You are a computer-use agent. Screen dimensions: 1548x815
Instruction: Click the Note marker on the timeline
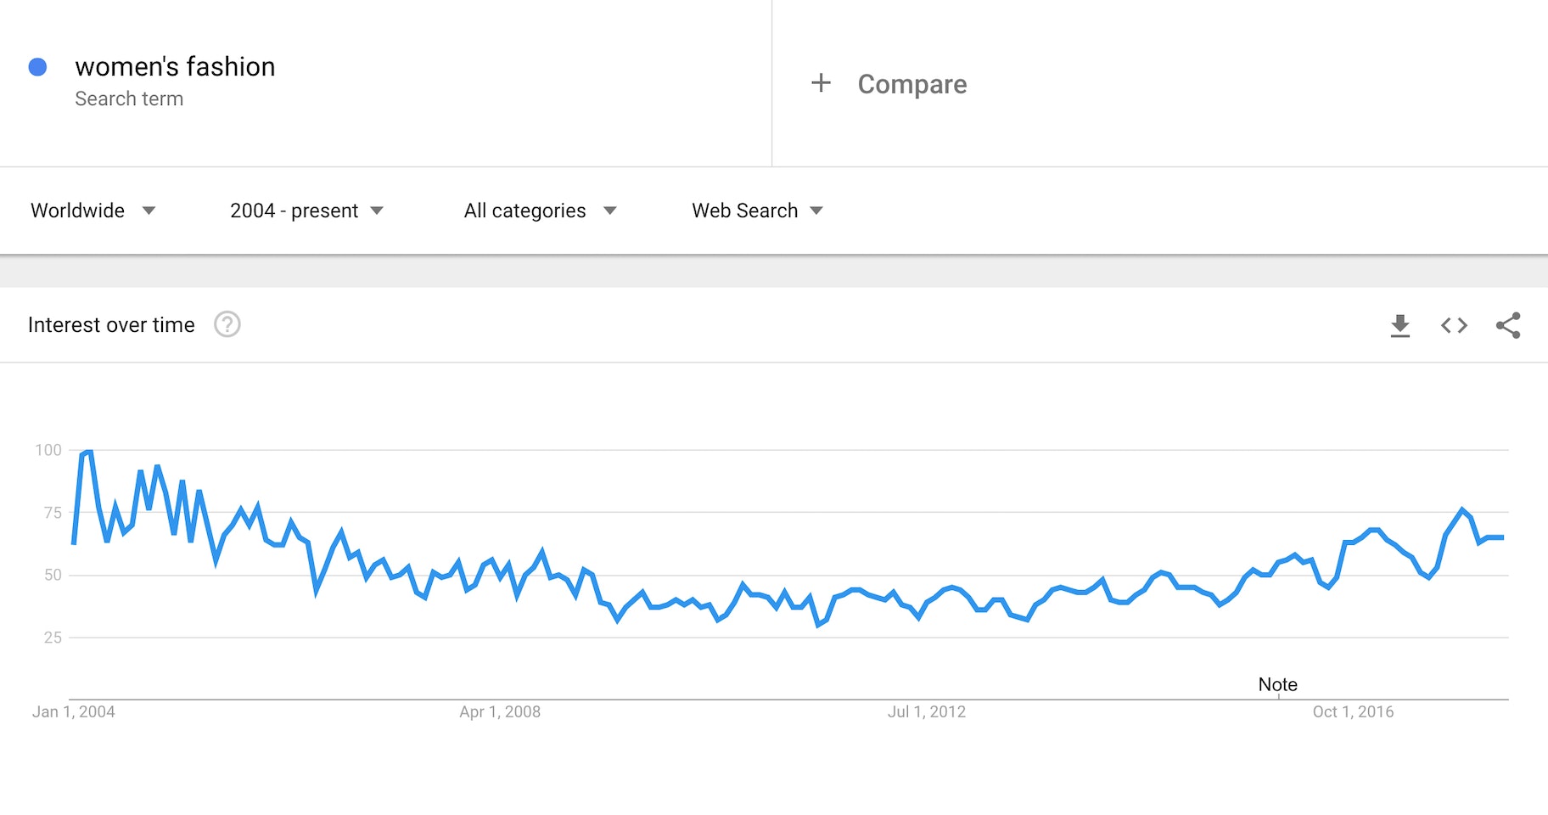(1277, 684)
